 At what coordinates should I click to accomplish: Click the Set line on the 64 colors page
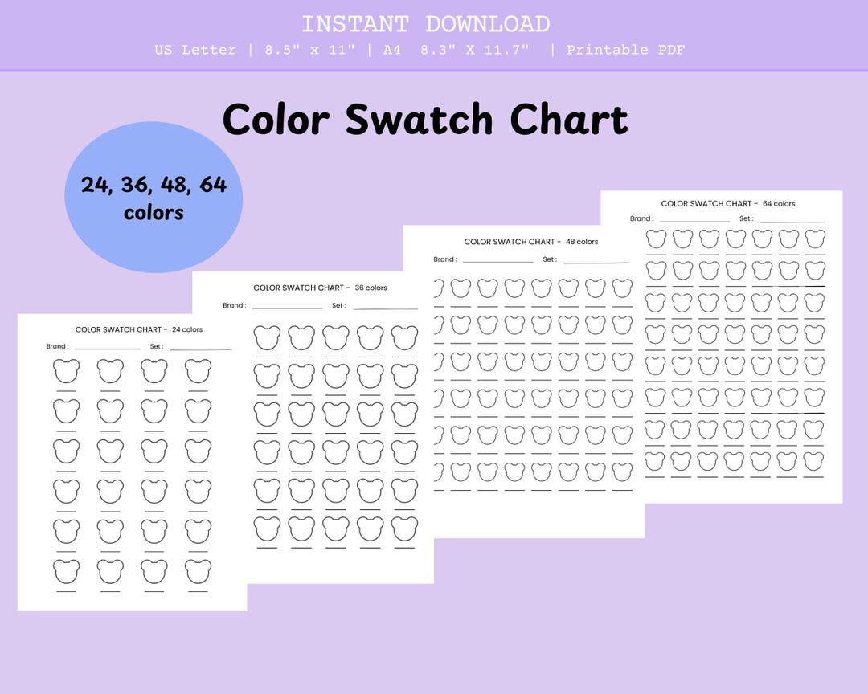(x=792, y=222)
